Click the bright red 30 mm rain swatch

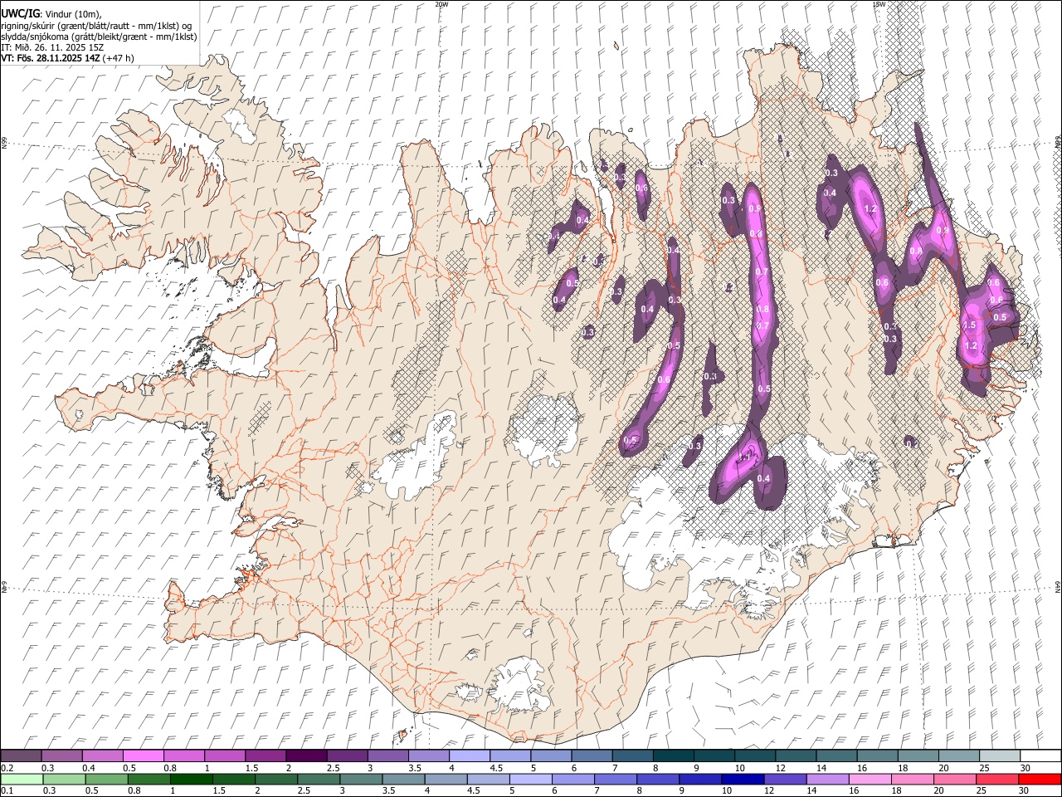click(1039, 779)
